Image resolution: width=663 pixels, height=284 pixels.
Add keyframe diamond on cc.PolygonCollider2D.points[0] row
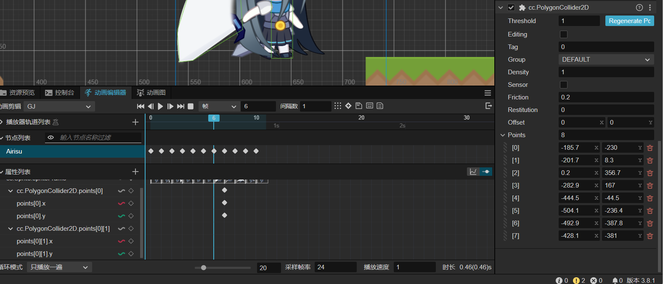click(x=131, y=191)
